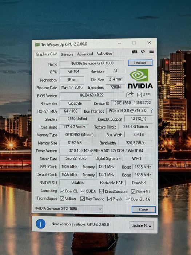
Task: Click the BIOS Version field 86.04.60.40.22
Action: (92, 95)
